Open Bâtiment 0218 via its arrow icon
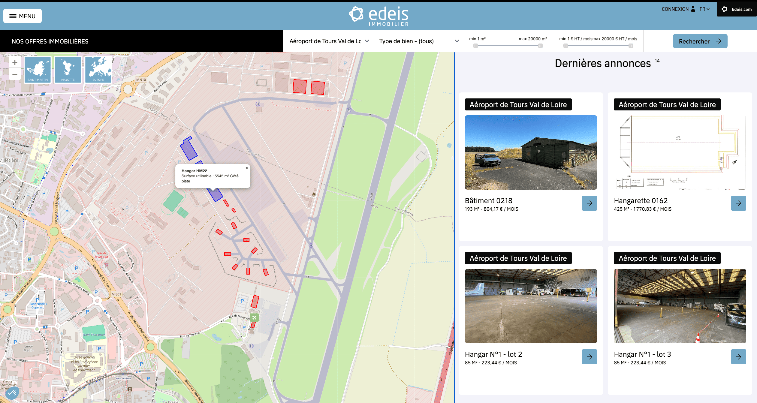This screenshot has width=757, height=403. 590,203
